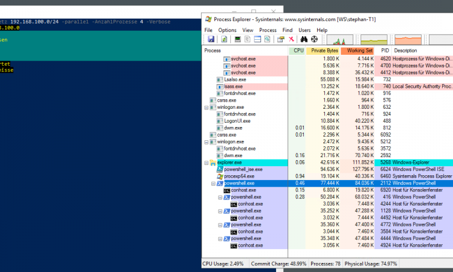The width and height of the screenshot is (453, 272).
Task: Click the crosshair Find Window's Process icon
Action: tap(314, 39)
